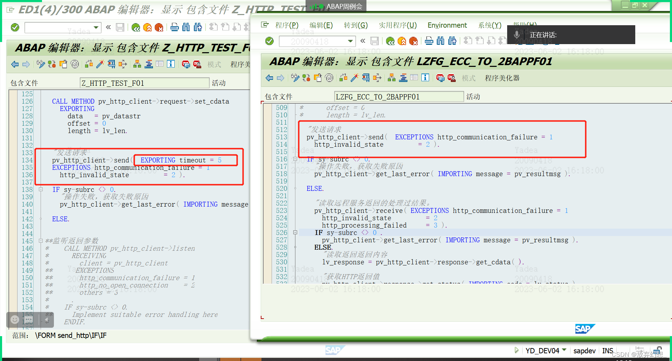
Task: Open 转到(G) menu
Action: pyautogui.click(x=356, y=25)
